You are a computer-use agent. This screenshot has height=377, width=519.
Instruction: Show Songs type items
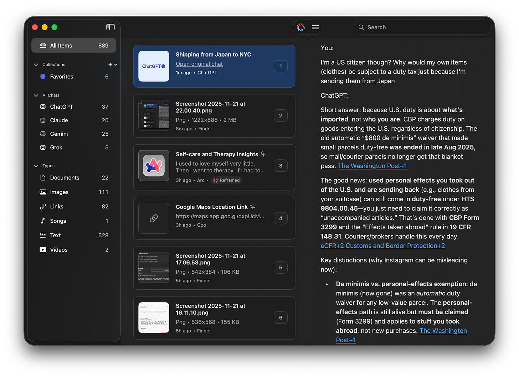point(74,221)
